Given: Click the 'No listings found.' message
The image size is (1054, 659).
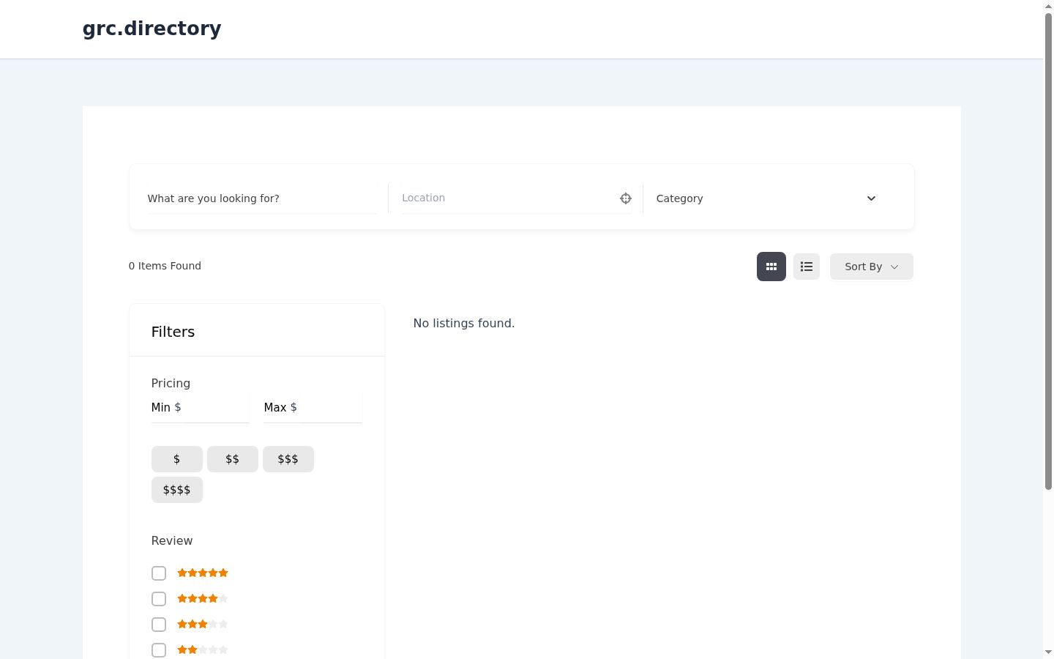Looking at the screenshot, I should click(x=464, y=324).
